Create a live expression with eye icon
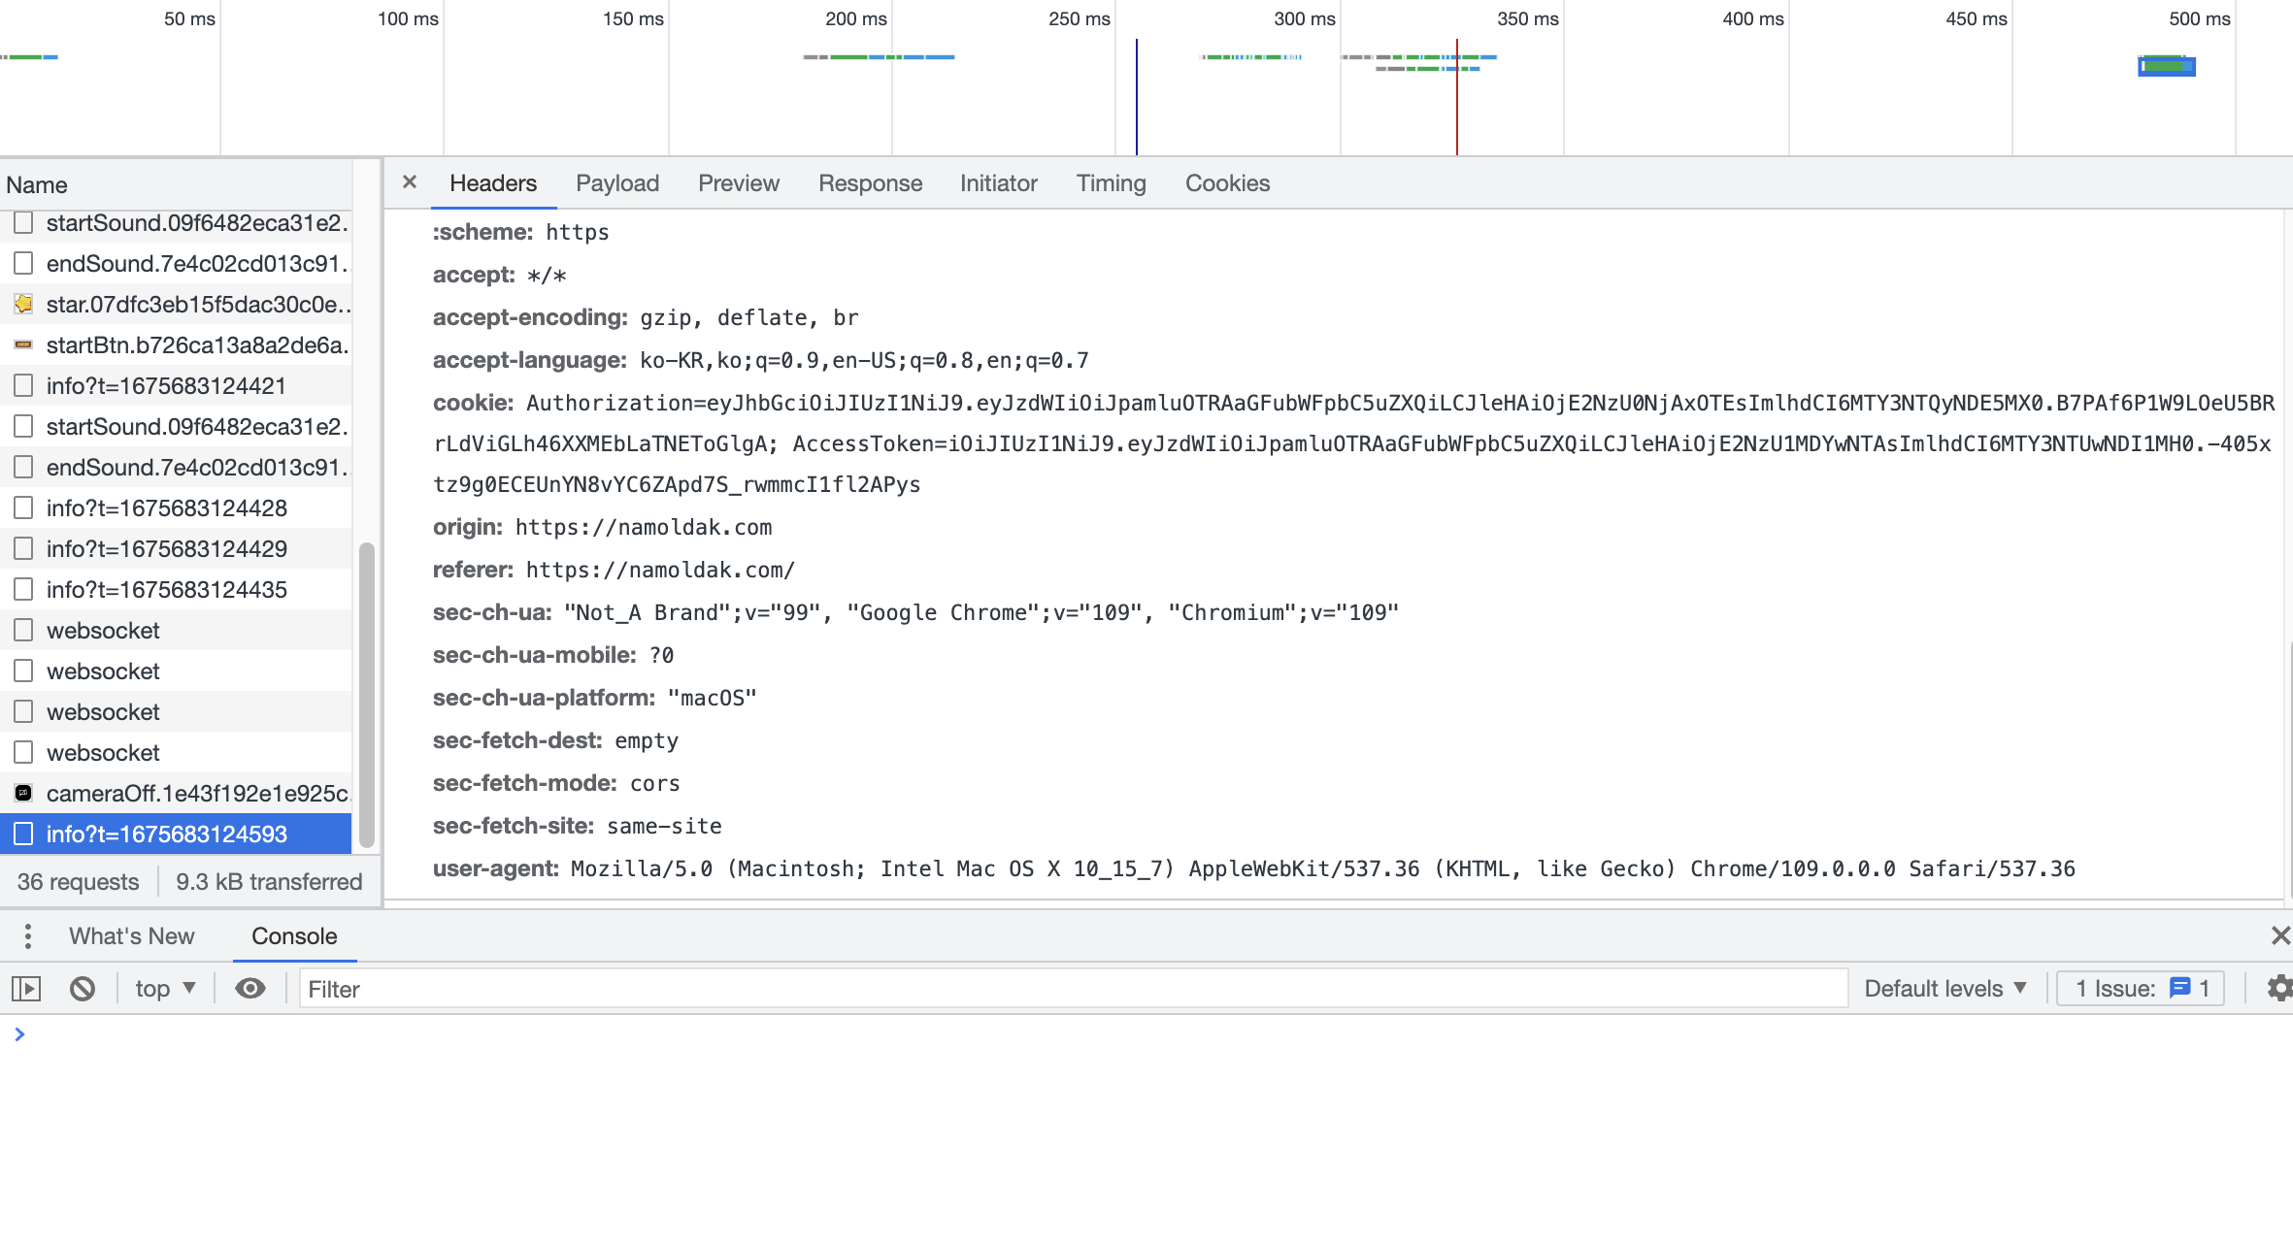Screen dimensions: 2293x1244 (x=250, y=989)
